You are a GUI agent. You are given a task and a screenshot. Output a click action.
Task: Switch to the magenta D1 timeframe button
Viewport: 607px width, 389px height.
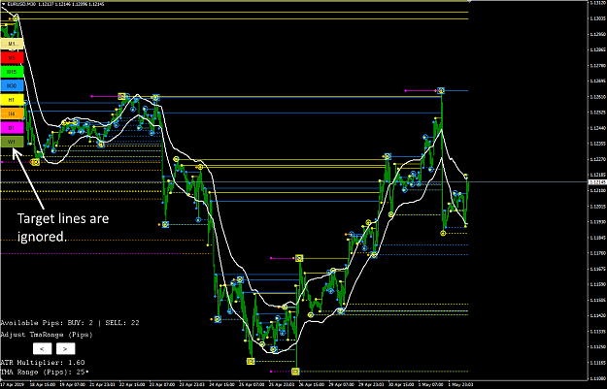(12, 128)
